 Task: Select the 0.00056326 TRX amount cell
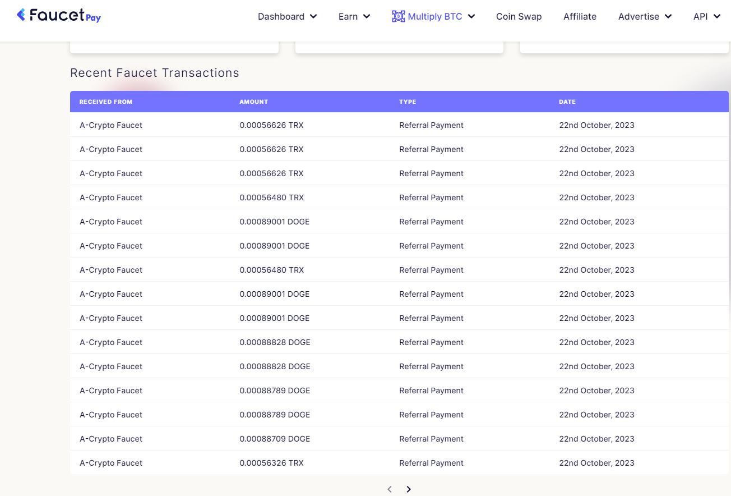click(271, 463)
